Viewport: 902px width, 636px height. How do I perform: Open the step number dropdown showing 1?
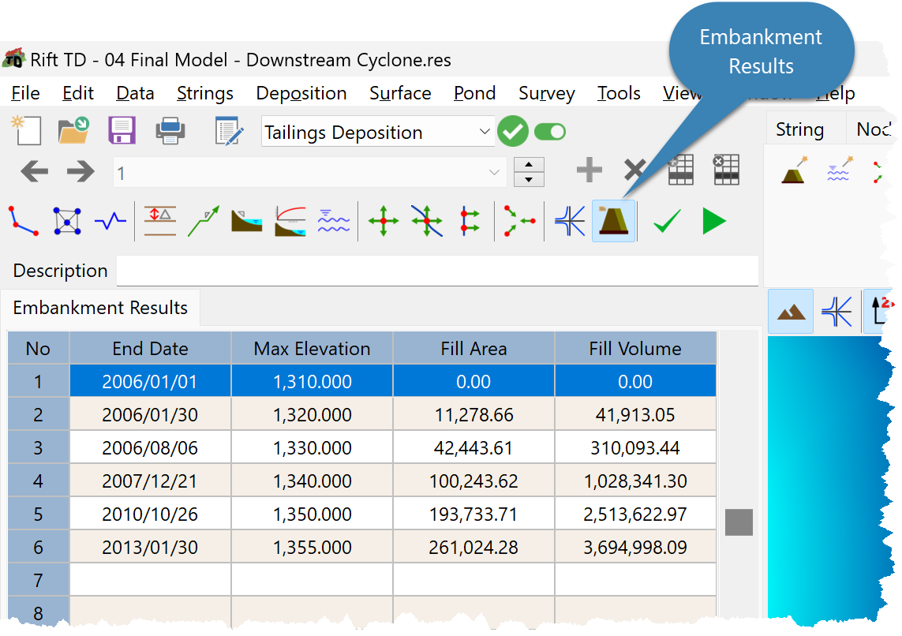coord(309,172)
